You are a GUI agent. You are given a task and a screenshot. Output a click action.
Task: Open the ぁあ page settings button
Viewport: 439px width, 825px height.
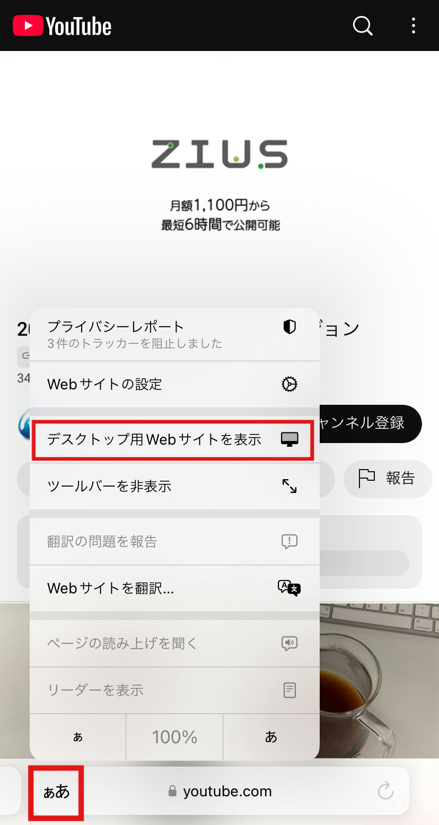[x=56, y=791]
